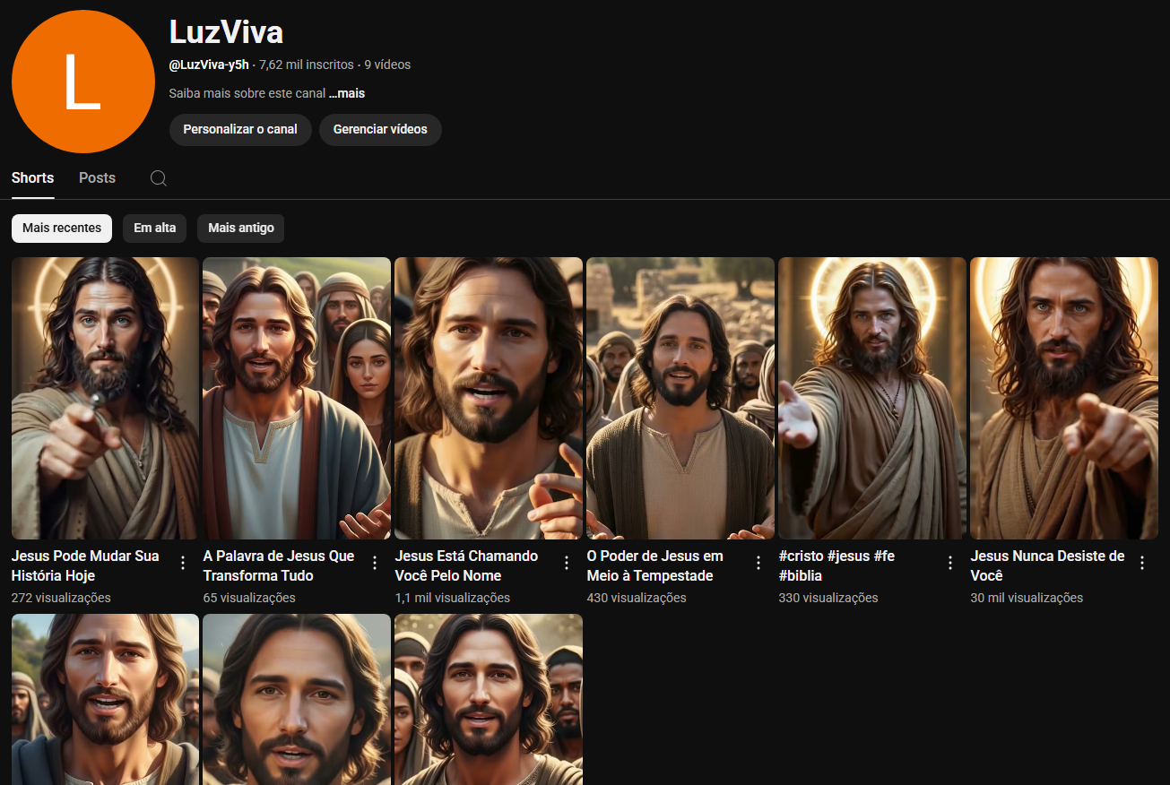This screenshot has height=785, width=1170.
Task: Click "30 mil visualizações" view count
Action: [1027, 598]
